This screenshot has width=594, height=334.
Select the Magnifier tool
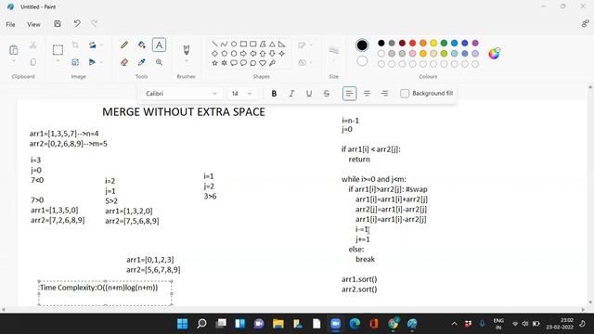tap(159, 62)
